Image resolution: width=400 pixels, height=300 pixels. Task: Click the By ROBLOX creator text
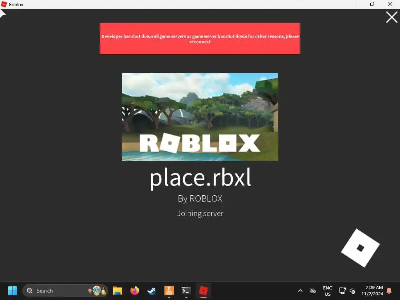click(200, 198)
